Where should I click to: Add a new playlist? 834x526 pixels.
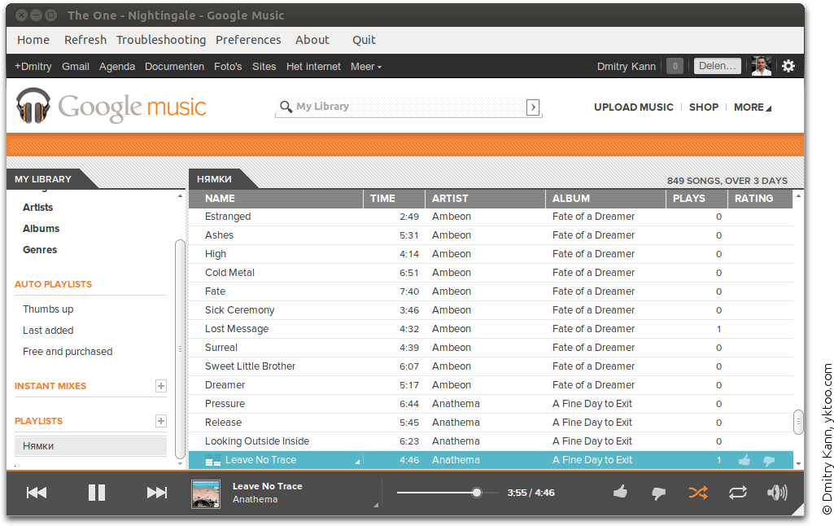coord(161,421)
